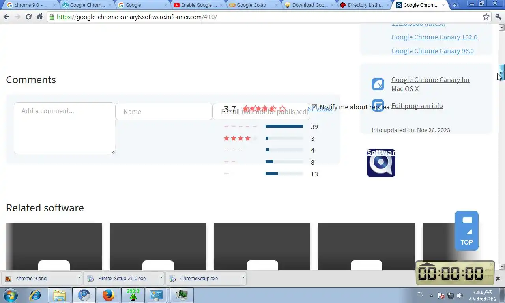Open the Control Panel taskbar icon
505x303 pixels.
click(x=157, y=295)
